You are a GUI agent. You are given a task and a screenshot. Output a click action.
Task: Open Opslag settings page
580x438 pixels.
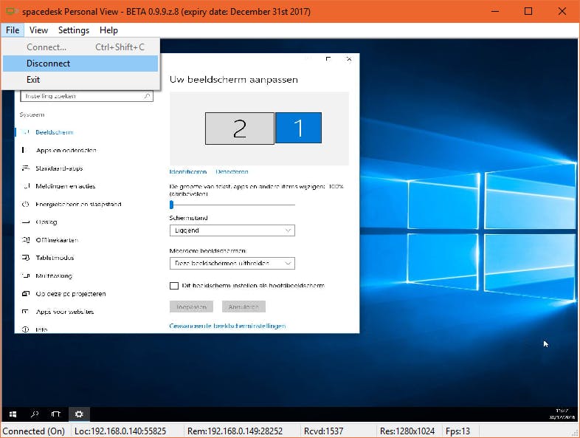46,222
